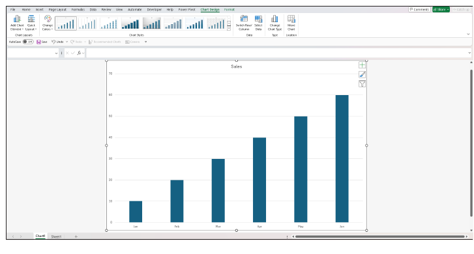Click the horizontal scrollbar thumb
The image size is (474, 254).
coord(379,236)
